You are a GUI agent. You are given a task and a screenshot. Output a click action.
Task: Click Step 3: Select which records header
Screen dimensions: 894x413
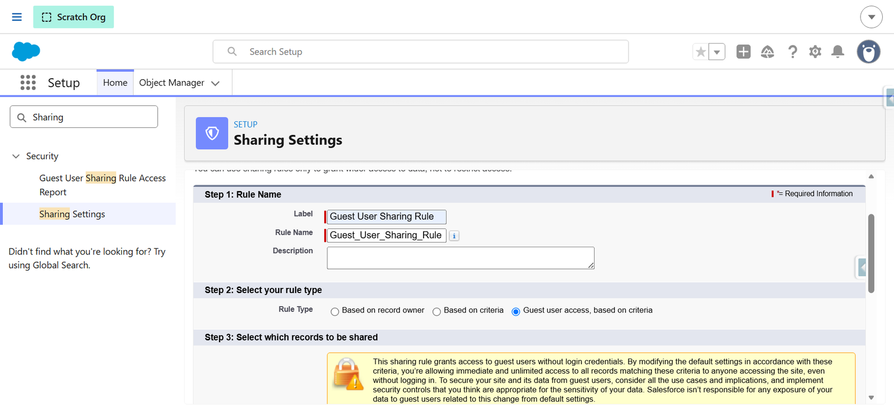[291, 337]
